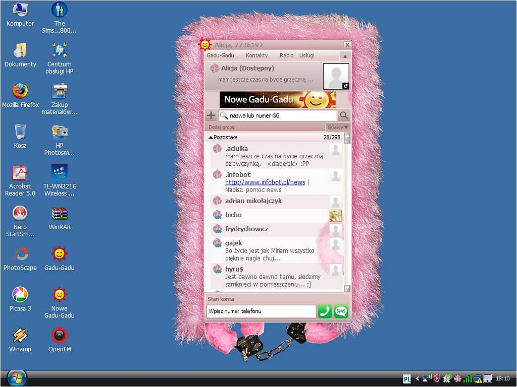517x387 pixels.
Task: Click the PL language indicator in tray
Action: tap(407, 379)
